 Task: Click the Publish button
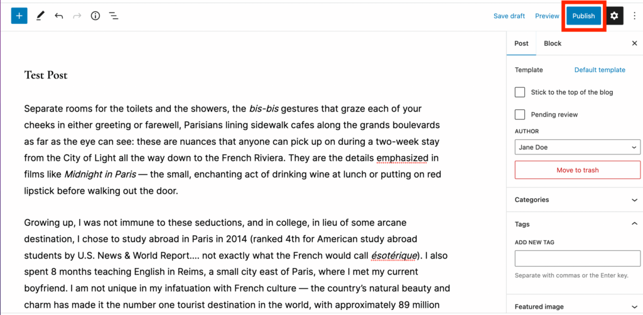click(x=583, y=16)
